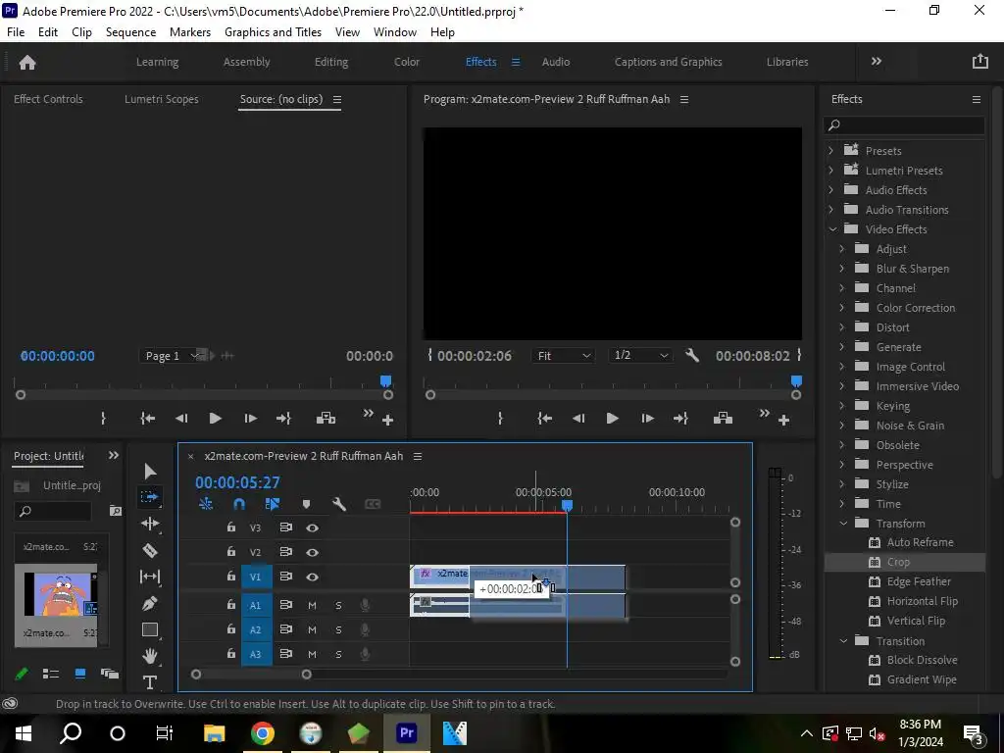Open the Sequence menu
1004x753 pixels.
(130, 32)
